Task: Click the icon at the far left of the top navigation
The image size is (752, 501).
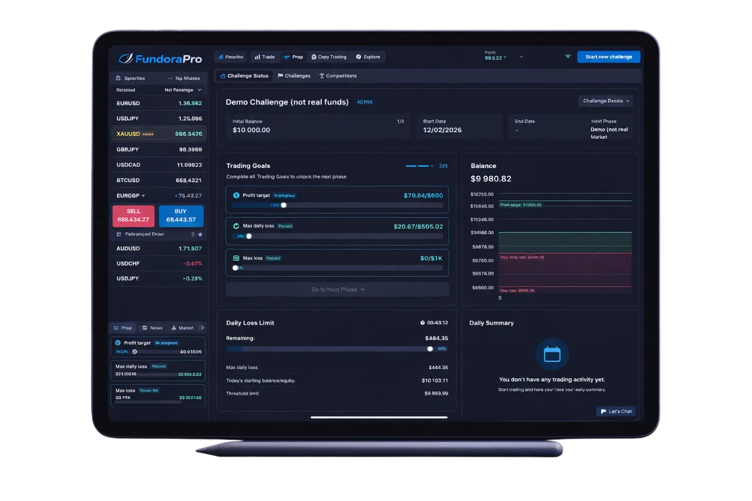Action: [x=221, y=57]
